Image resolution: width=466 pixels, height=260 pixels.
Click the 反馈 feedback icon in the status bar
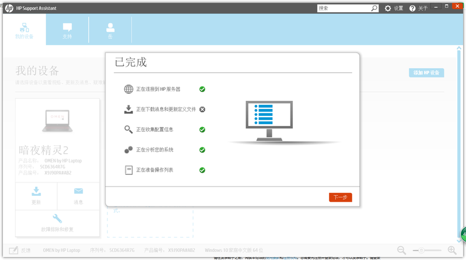click(13, 250)
